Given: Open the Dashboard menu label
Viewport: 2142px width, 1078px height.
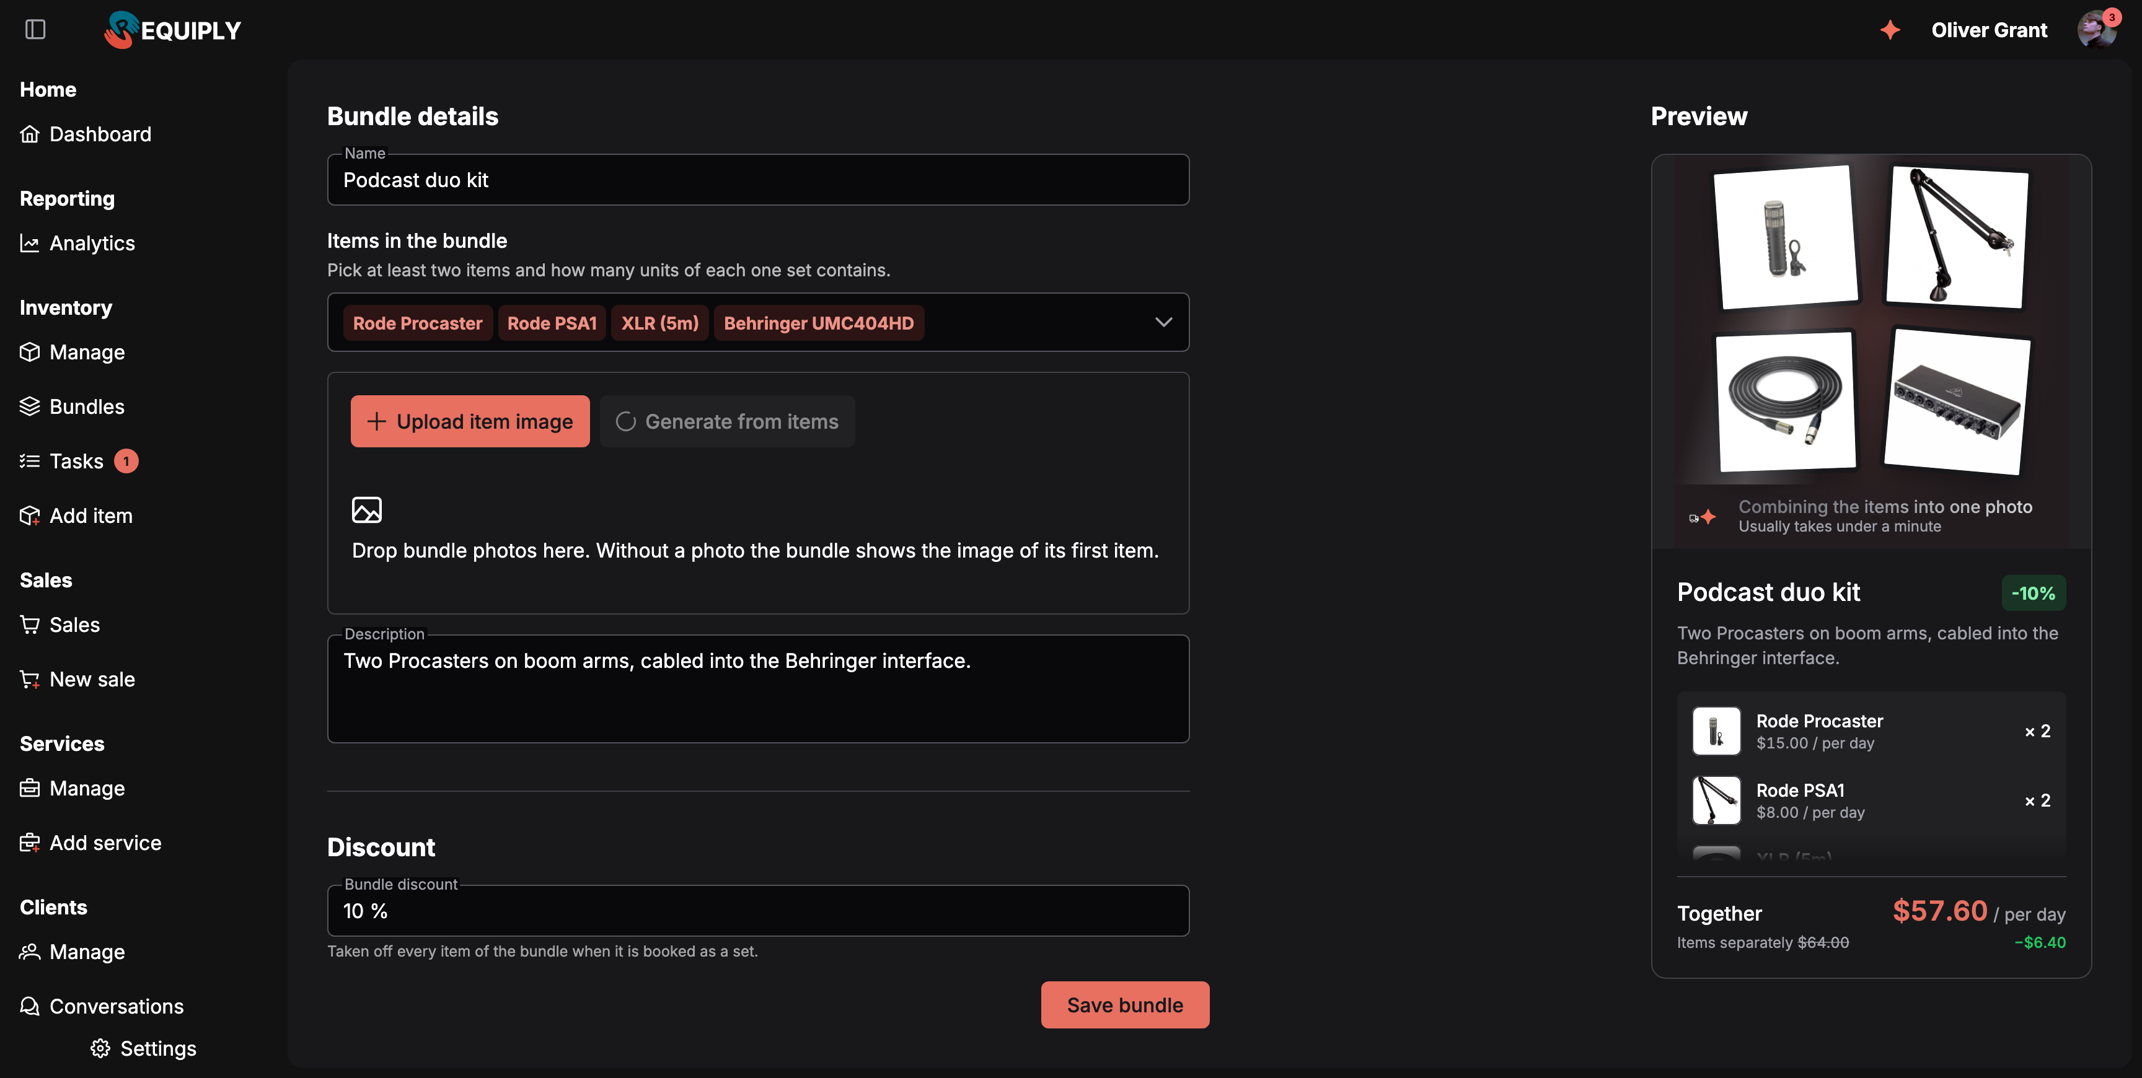Looking at the screenshot, I should point(100,134).
